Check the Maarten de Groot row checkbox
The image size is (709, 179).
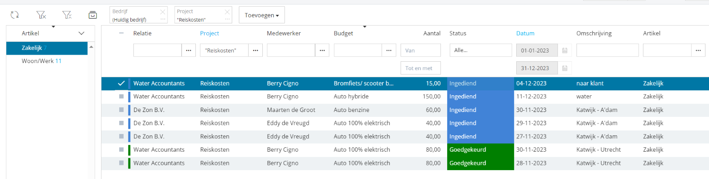[x=121, y=110]
